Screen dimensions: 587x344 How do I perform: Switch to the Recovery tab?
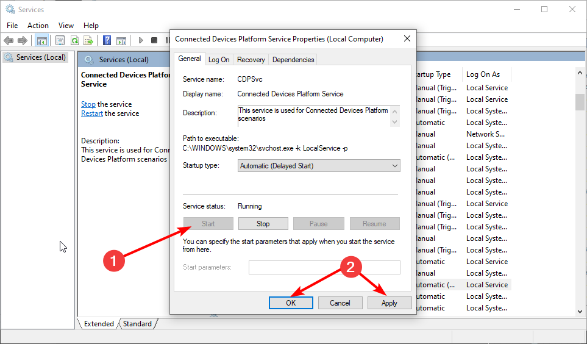(251, 60)
